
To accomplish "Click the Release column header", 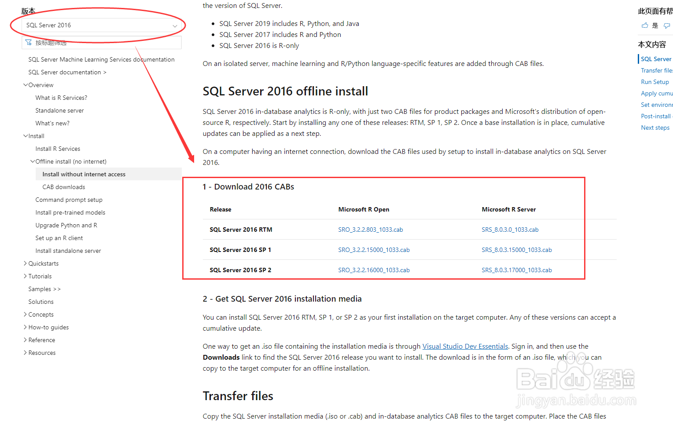I will point(221,209).
